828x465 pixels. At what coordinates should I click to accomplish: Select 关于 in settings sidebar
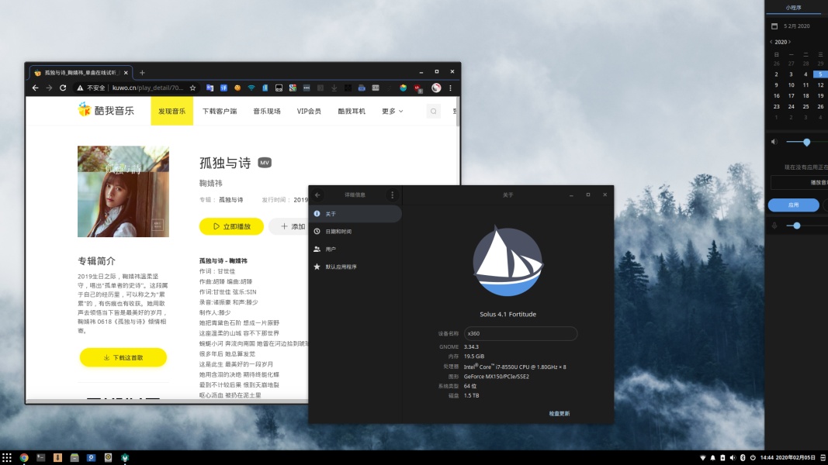click(355, 214)
